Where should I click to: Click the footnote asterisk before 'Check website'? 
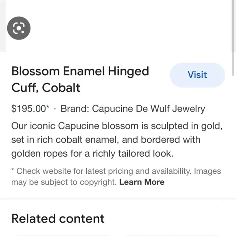pos(13,170)
